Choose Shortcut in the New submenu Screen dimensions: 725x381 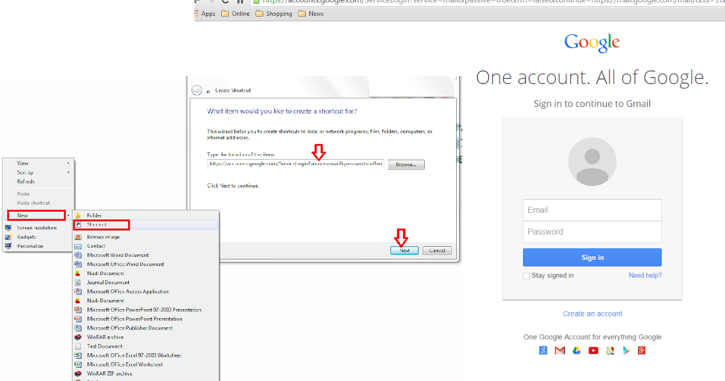tap(145, 224)
